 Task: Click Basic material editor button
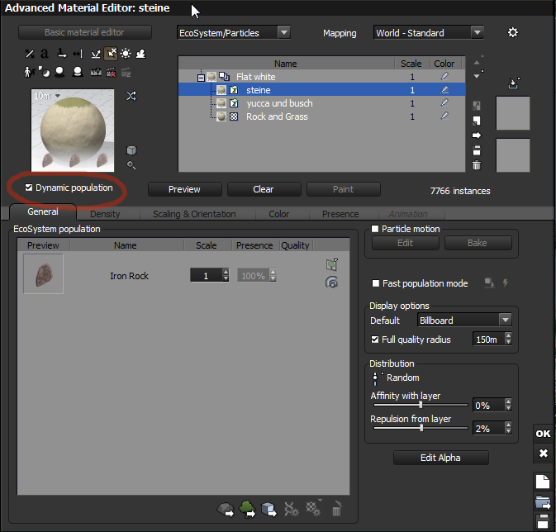tap(84, 32)
